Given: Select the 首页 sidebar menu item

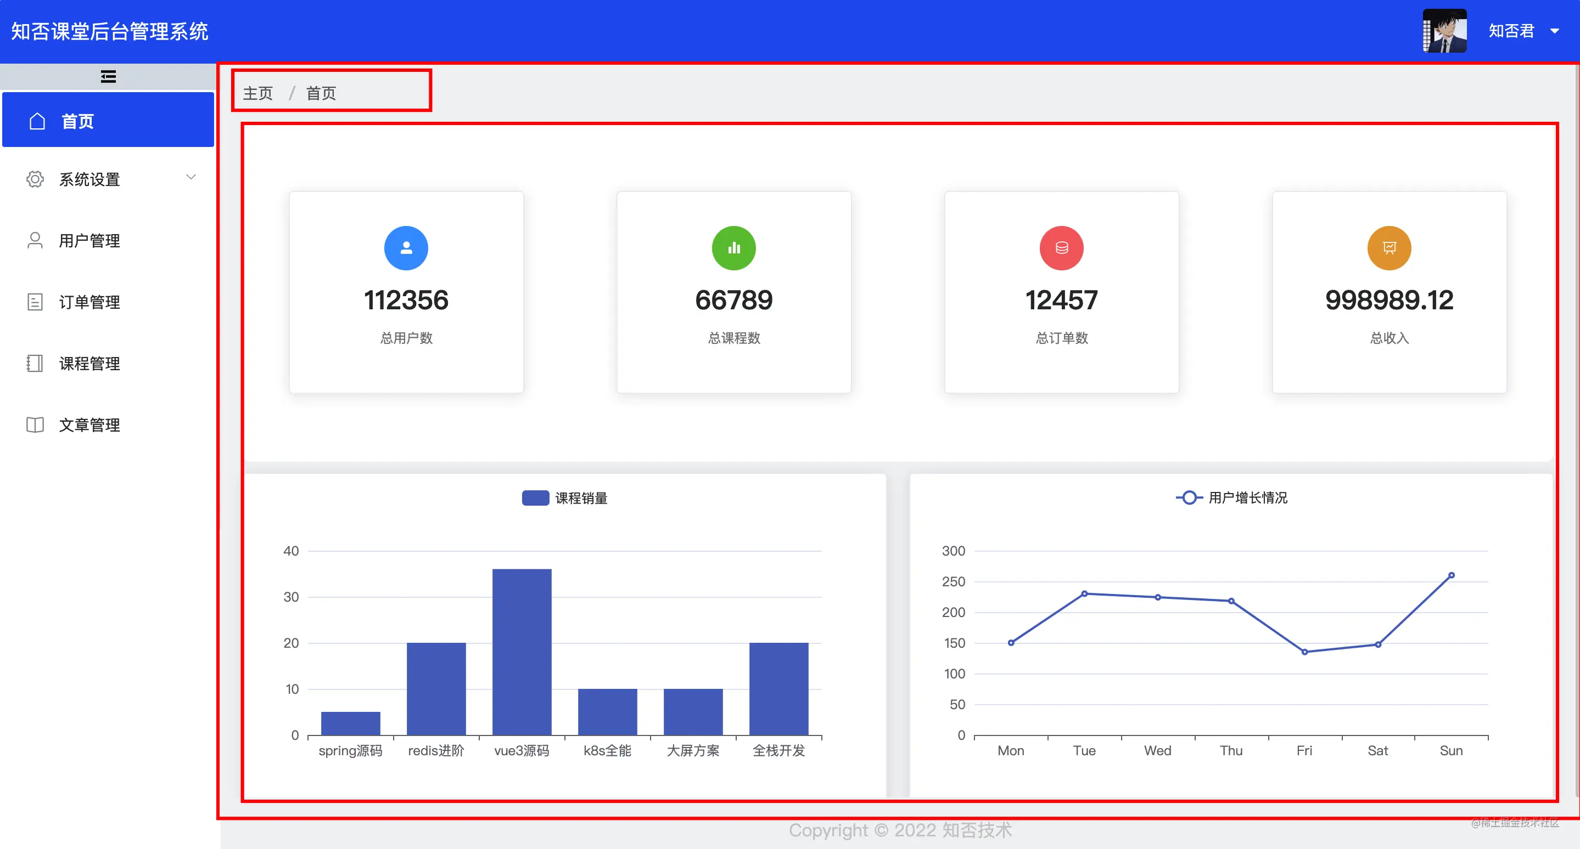Looking at the screenshot, I should [77, 121].
